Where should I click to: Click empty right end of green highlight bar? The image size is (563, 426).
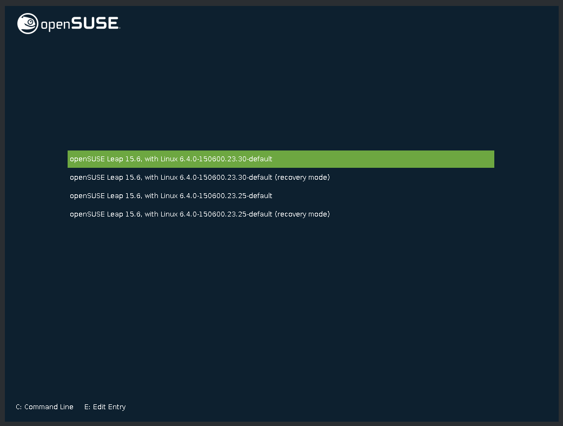pyautogui.click(x=433, y=159)
